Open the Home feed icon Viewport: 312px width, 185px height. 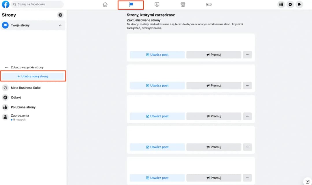(x=105, y=5)
